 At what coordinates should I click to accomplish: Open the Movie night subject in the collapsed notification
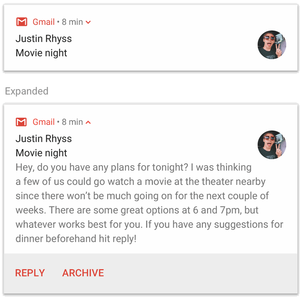[41, 53]
